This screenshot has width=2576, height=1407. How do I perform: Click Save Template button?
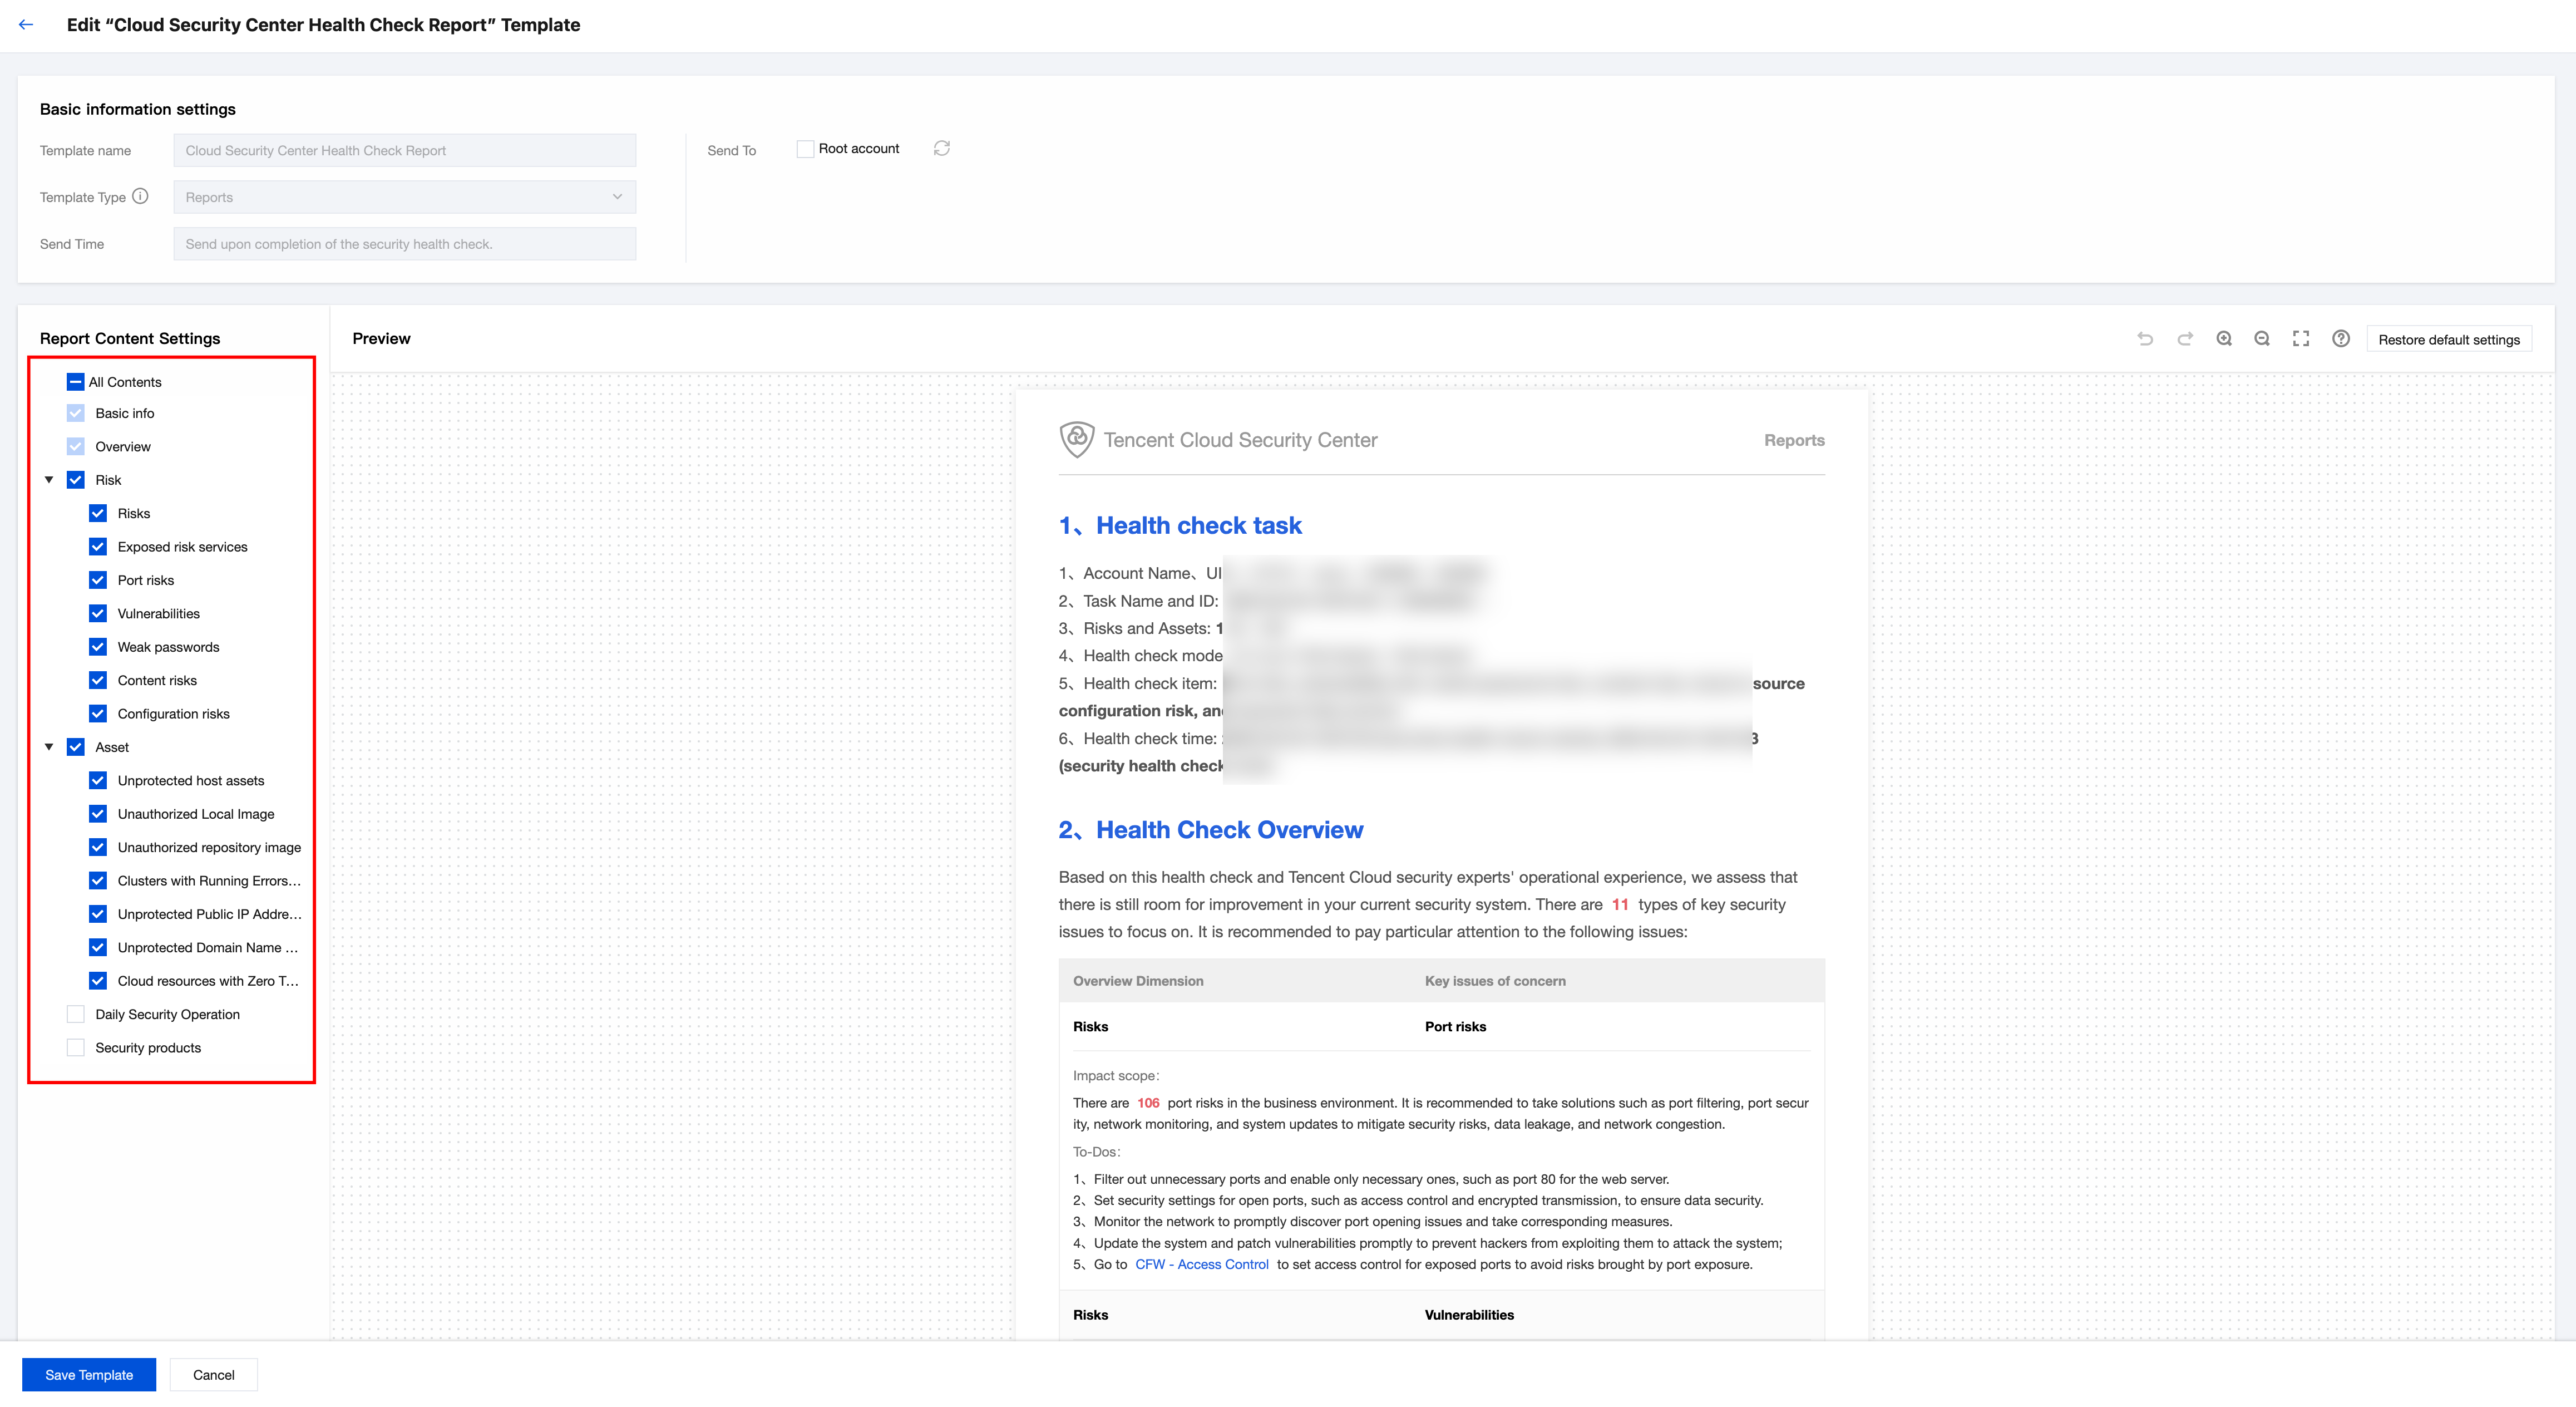89,1374
